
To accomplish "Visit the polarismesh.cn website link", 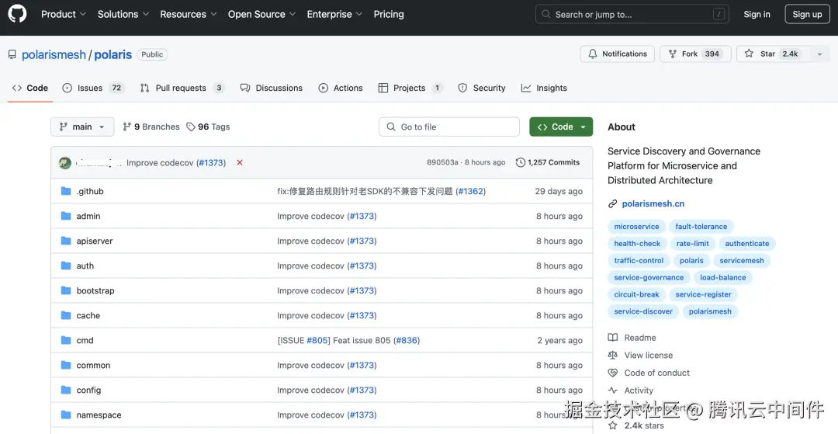I will [653, 203].
